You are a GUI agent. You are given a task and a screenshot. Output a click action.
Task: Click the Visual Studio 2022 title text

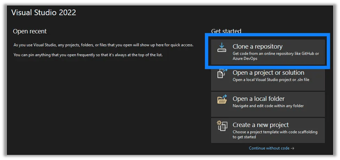tap(44, 13)
